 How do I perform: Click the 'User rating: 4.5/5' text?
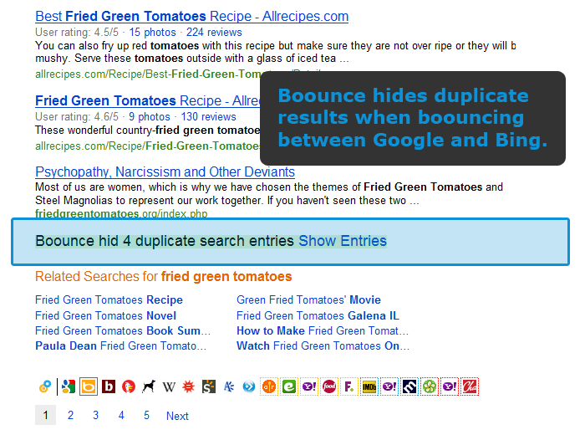[x=77, y=33]
